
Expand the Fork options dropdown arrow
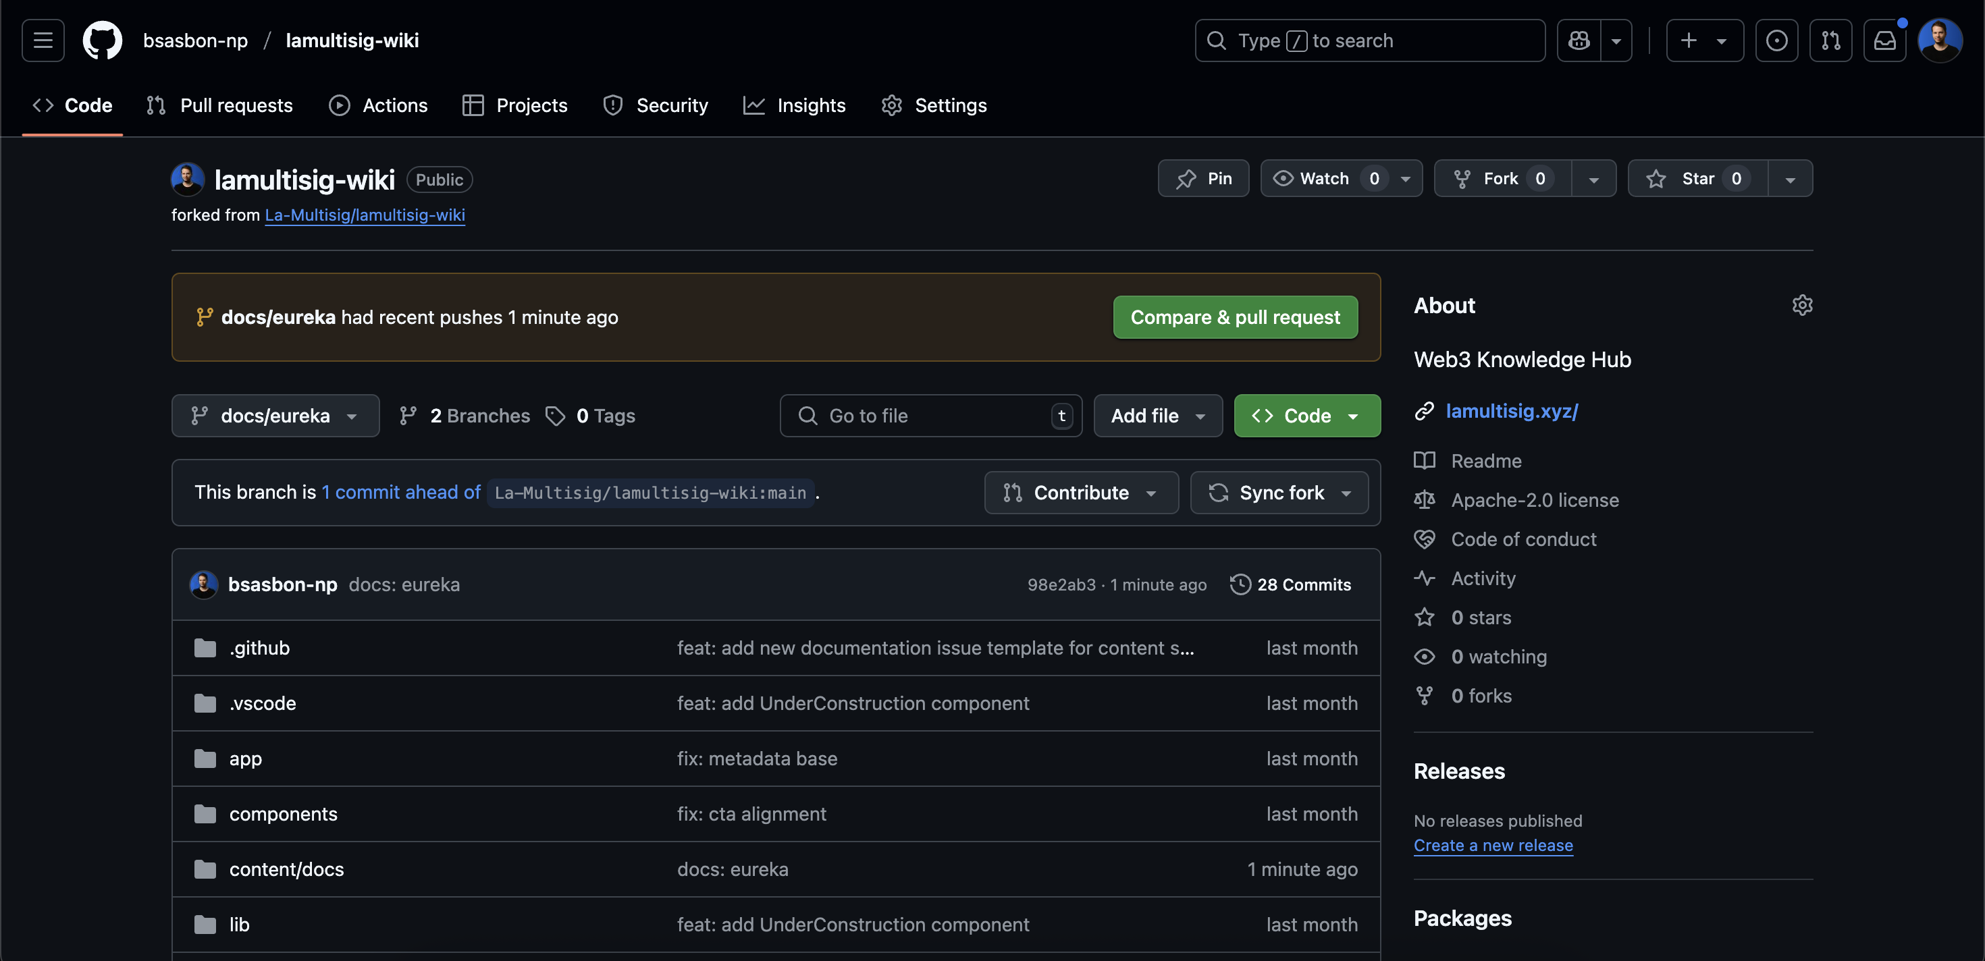click(x=1593, y=179)
